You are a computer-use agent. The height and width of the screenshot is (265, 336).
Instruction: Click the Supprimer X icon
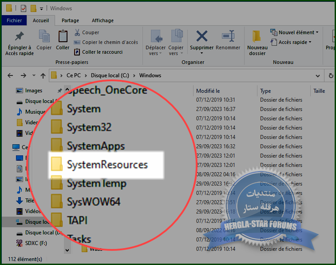(202, 36)
